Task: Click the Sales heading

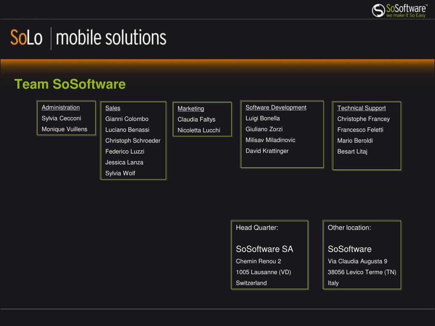Action: (113, 108)
